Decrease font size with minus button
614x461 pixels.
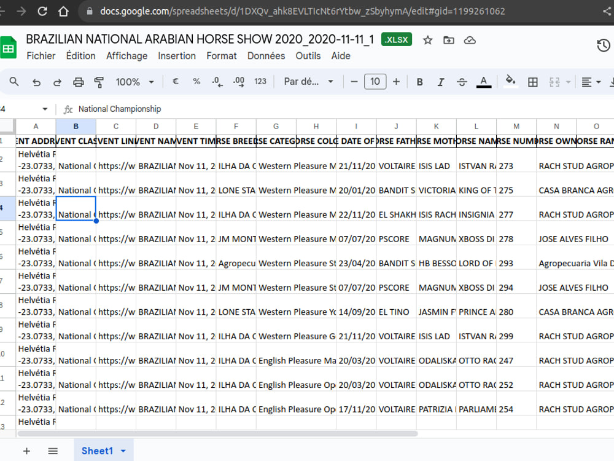tap(354, 82)
